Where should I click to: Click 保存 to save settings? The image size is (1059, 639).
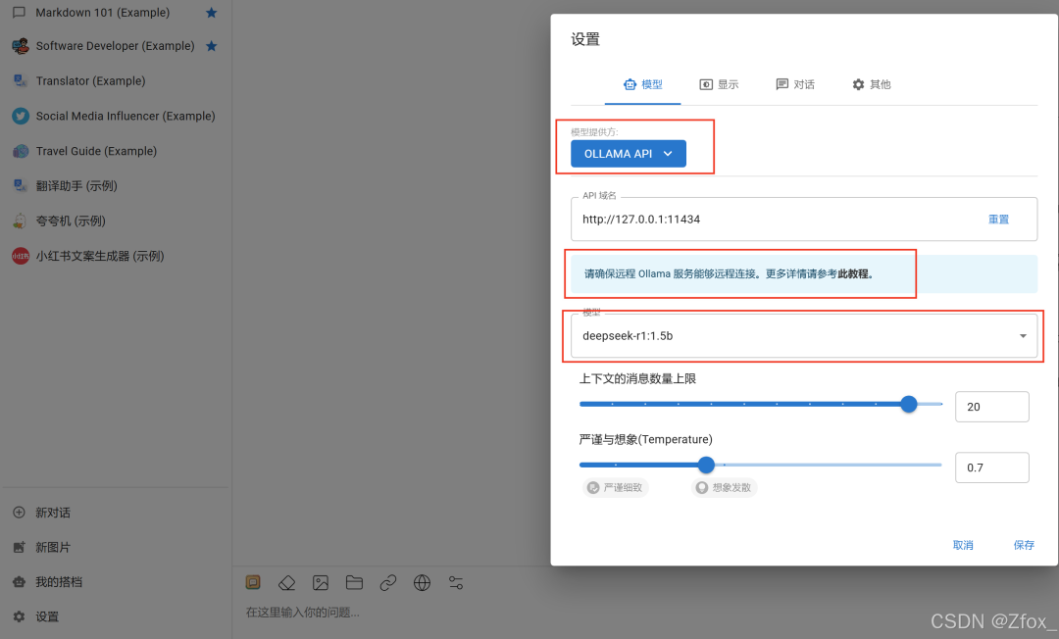(1024, 546)
